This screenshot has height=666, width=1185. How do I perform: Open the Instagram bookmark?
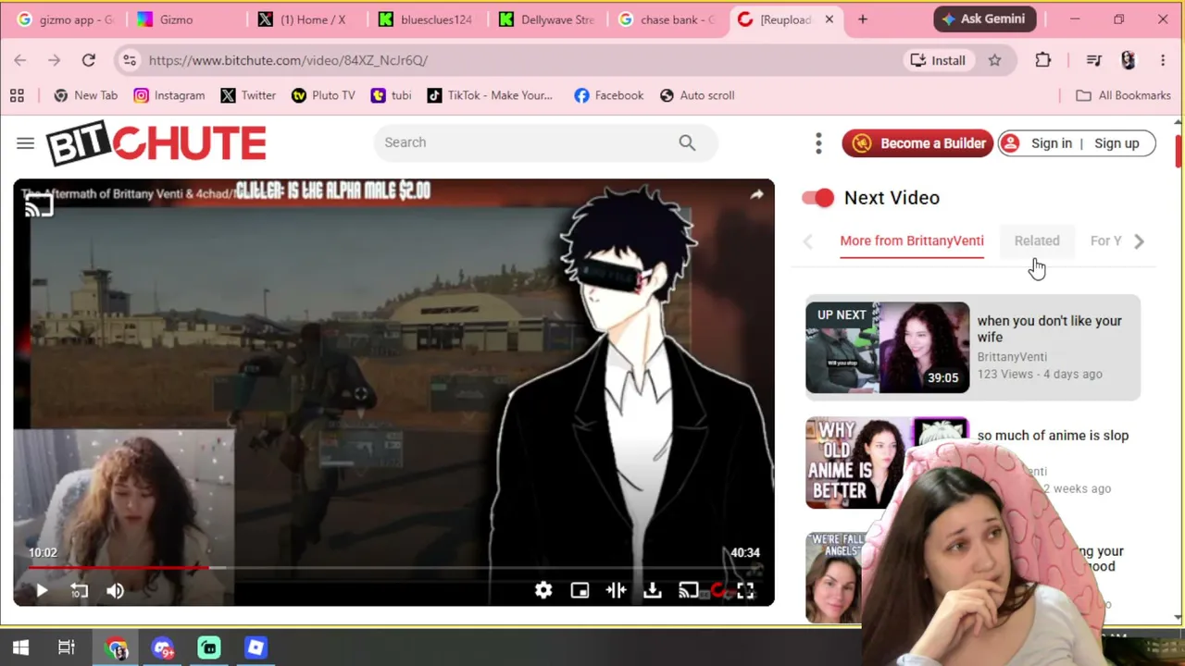[x=169, y=95]
